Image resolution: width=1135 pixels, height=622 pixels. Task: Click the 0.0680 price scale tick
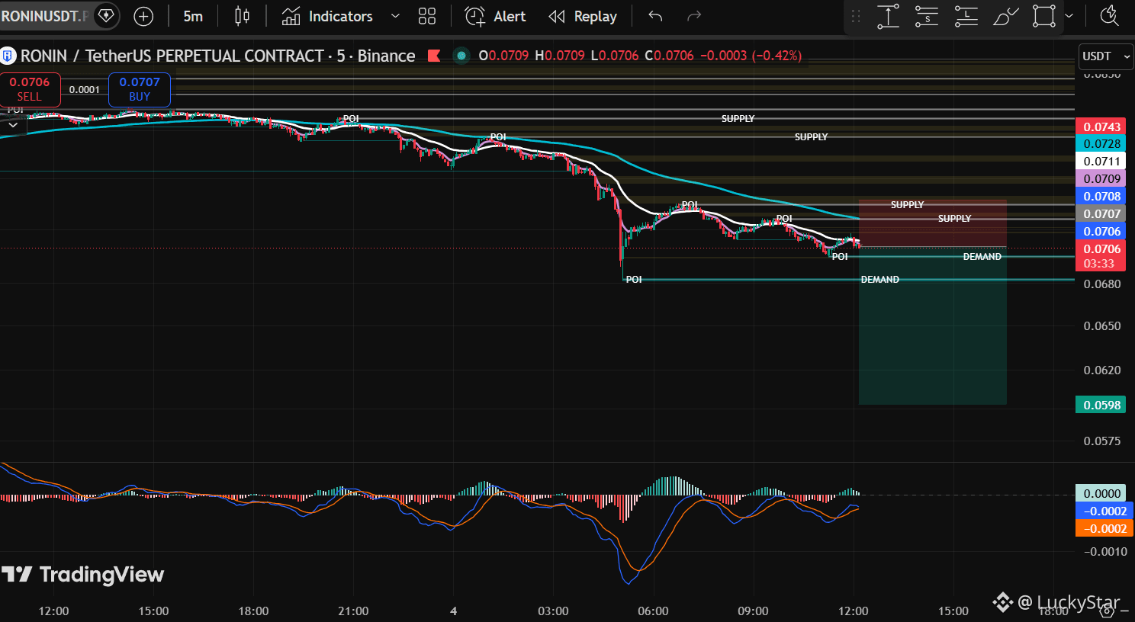(x=1101, y=284)
